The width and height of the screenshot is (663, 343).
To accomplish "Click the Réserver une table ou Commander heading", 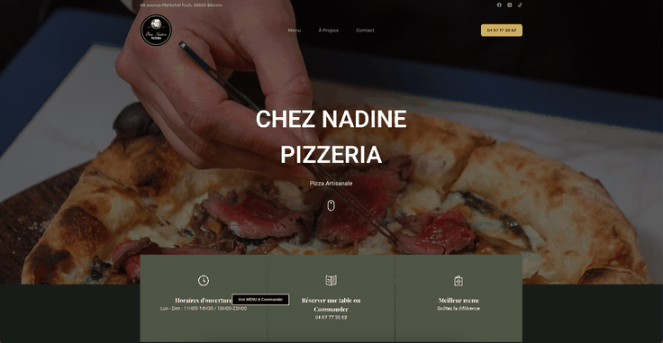I will click(x=331, y=304).
